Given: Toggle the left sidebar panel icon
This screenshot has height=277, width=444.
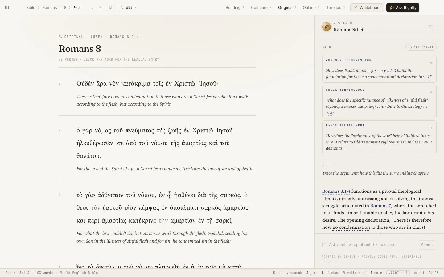Looking at the screenshot, I should [x=7, y=7].
